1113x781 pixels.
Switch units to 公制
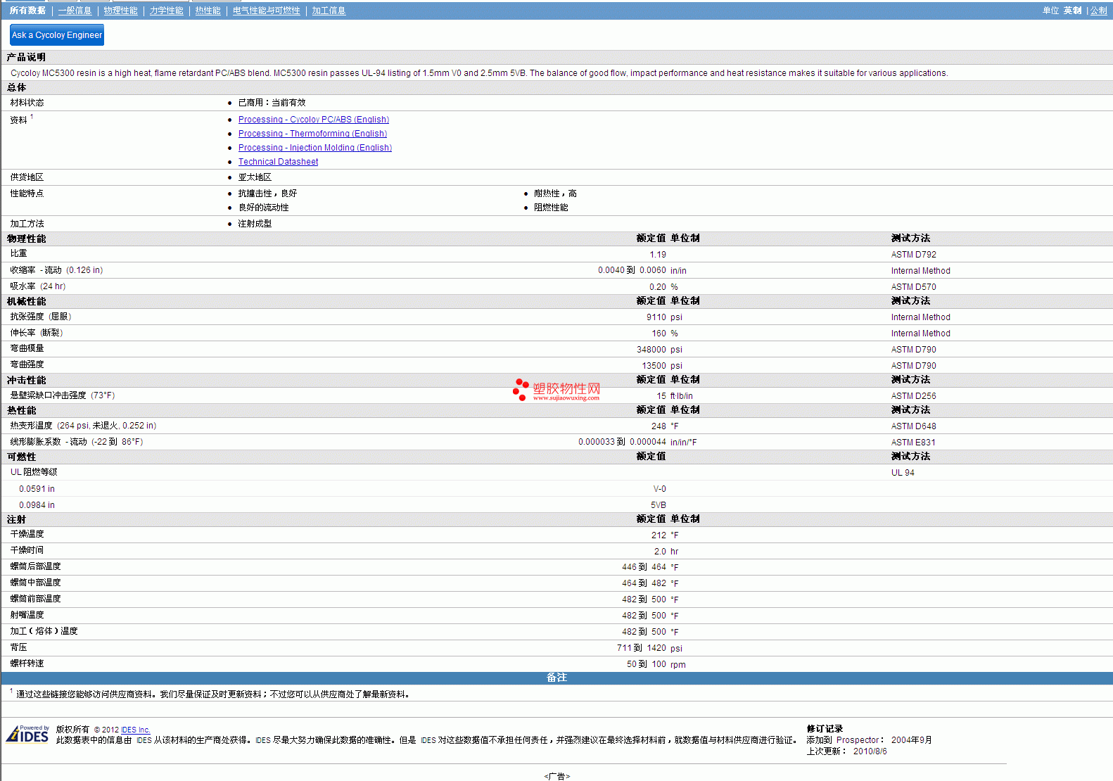point(1098,11)
